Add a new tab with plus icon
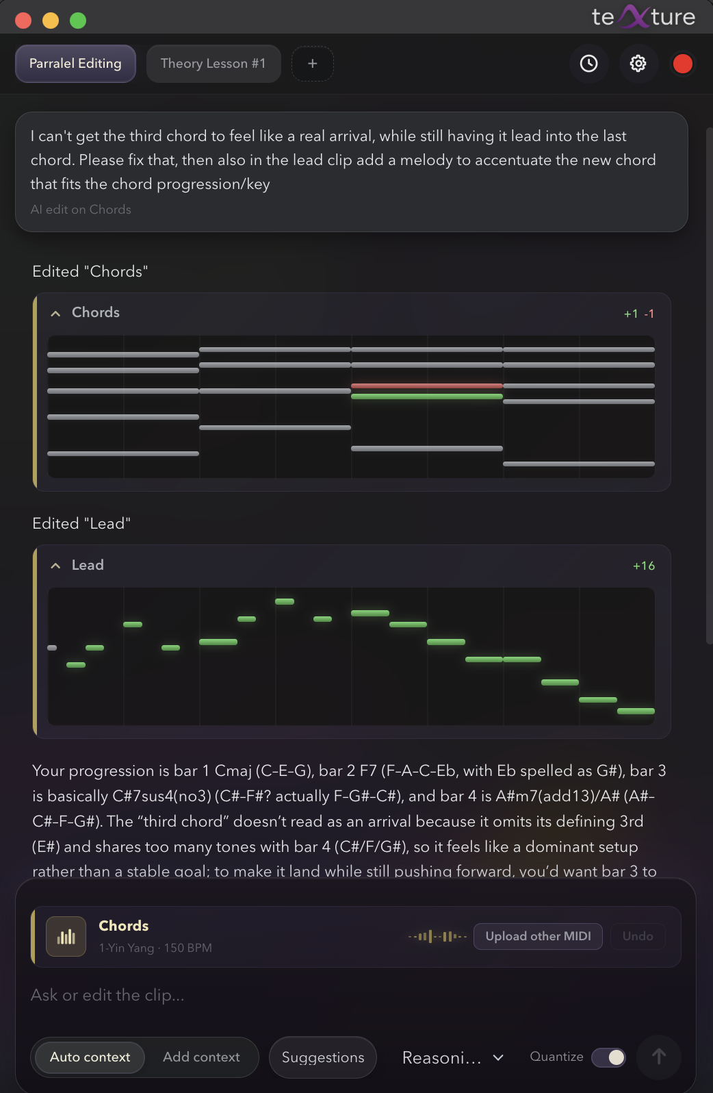 (x=313, y=64)
